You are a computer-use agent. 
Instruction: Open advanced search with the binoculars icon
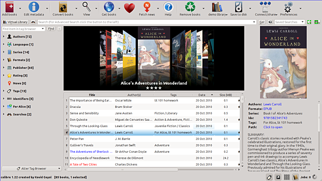pyautogui.click(x=33, y=22)
